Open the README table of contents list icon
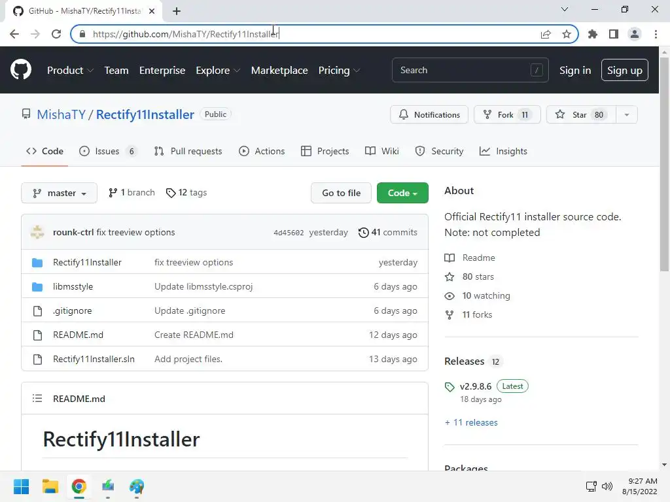The width and height of the screenshot is (670, 502). pos(37,398)
